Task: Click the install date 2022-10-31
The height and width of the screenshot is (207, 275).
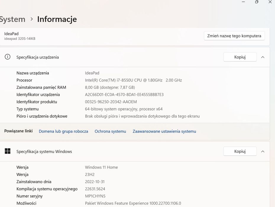Action: tap(95, 182)
